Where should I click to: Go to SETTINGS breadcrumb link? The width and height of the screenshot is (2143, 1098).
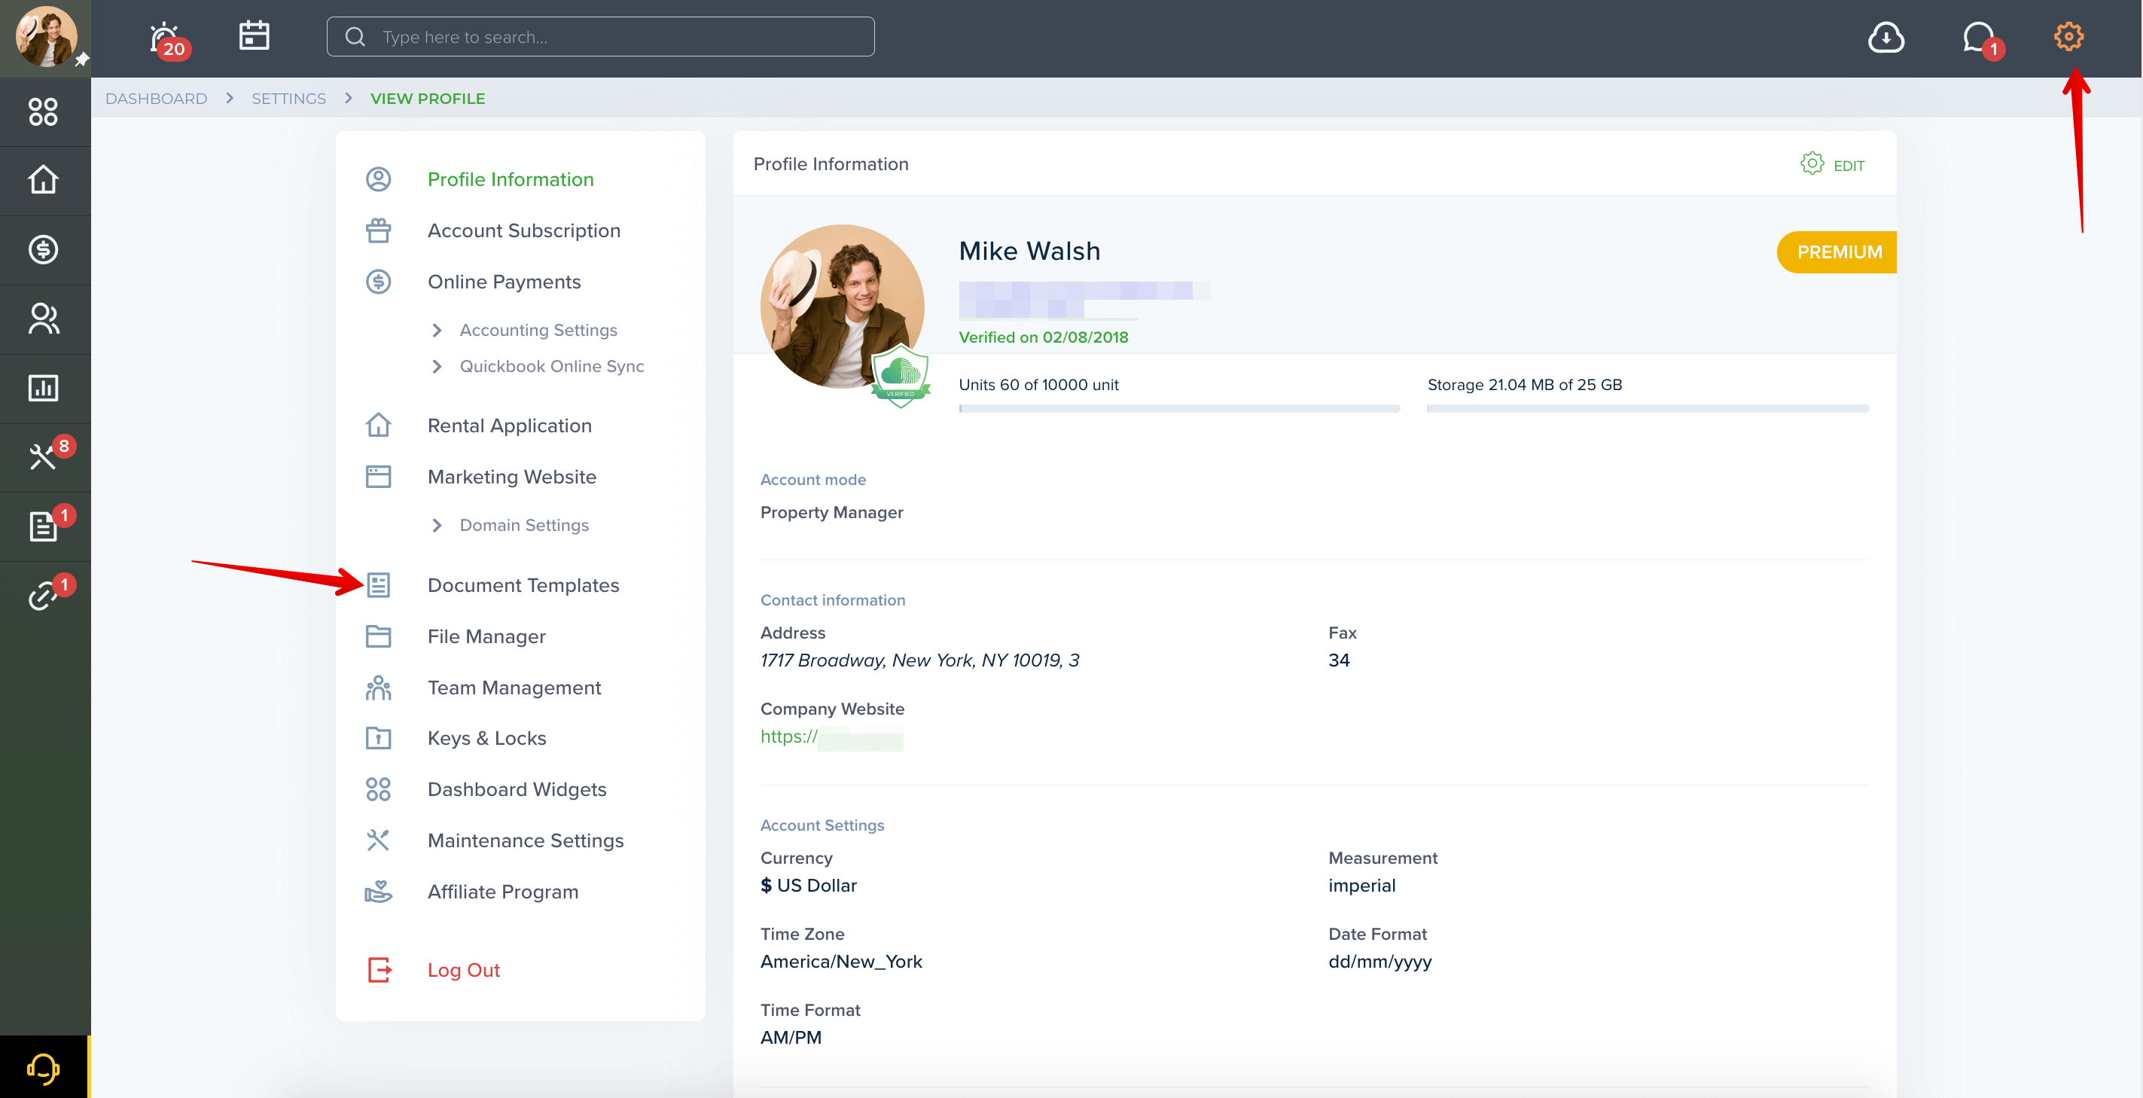(x=288, y=99)
